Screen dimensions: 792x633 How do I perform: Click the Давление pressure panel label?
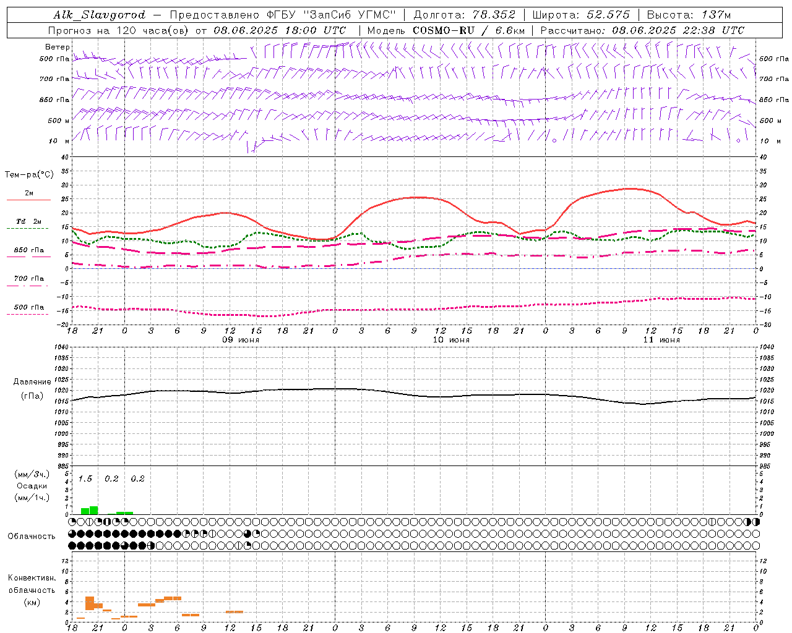coord(32,382)
